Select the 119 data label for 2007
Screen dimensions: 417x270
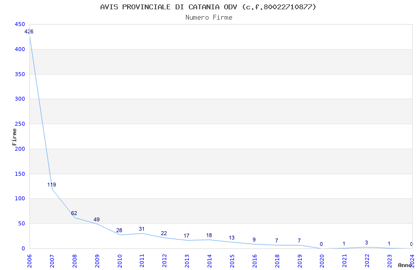point(52,185)
